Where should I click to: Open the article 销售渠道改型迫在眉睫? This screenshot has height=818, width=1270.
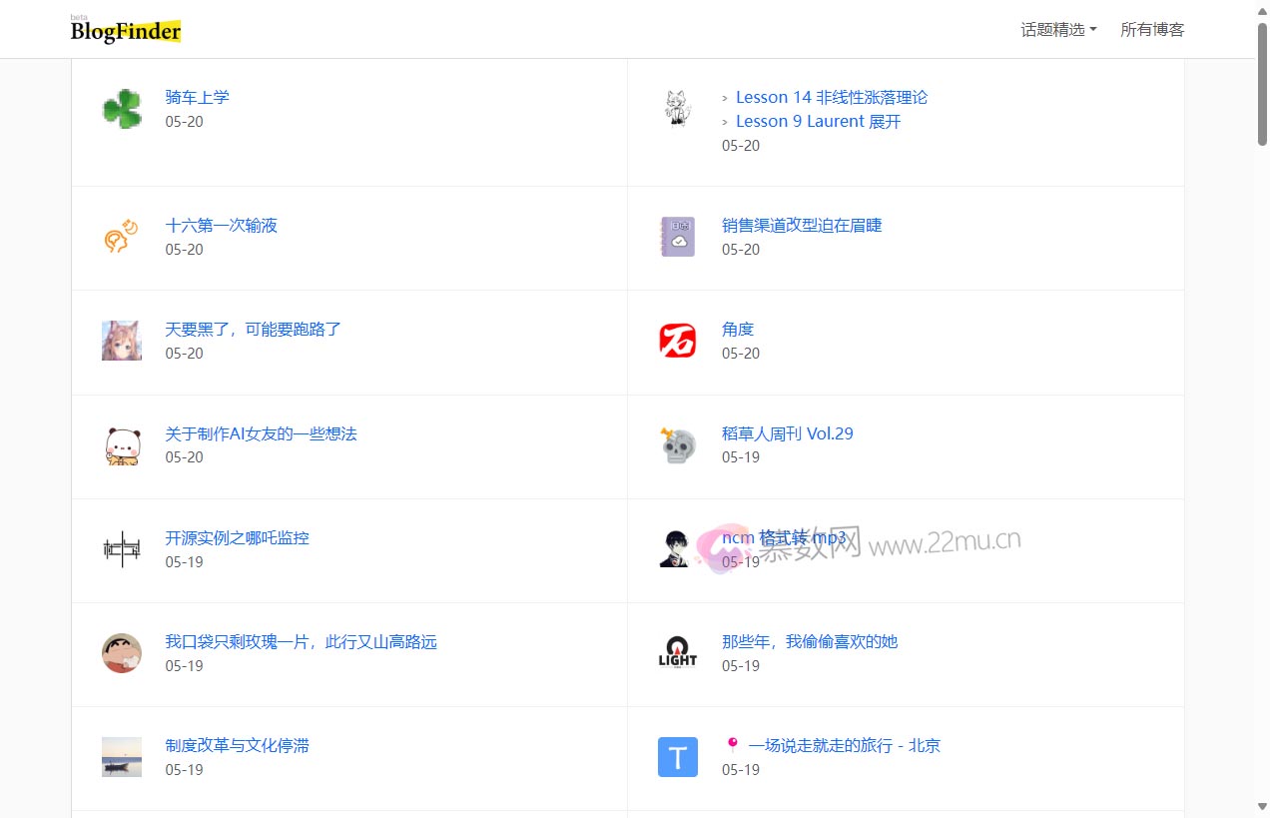pos(802,225)
